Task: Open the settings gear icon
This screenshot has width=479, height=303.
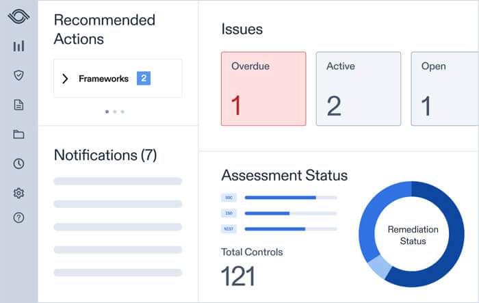Action: [18, 193]
